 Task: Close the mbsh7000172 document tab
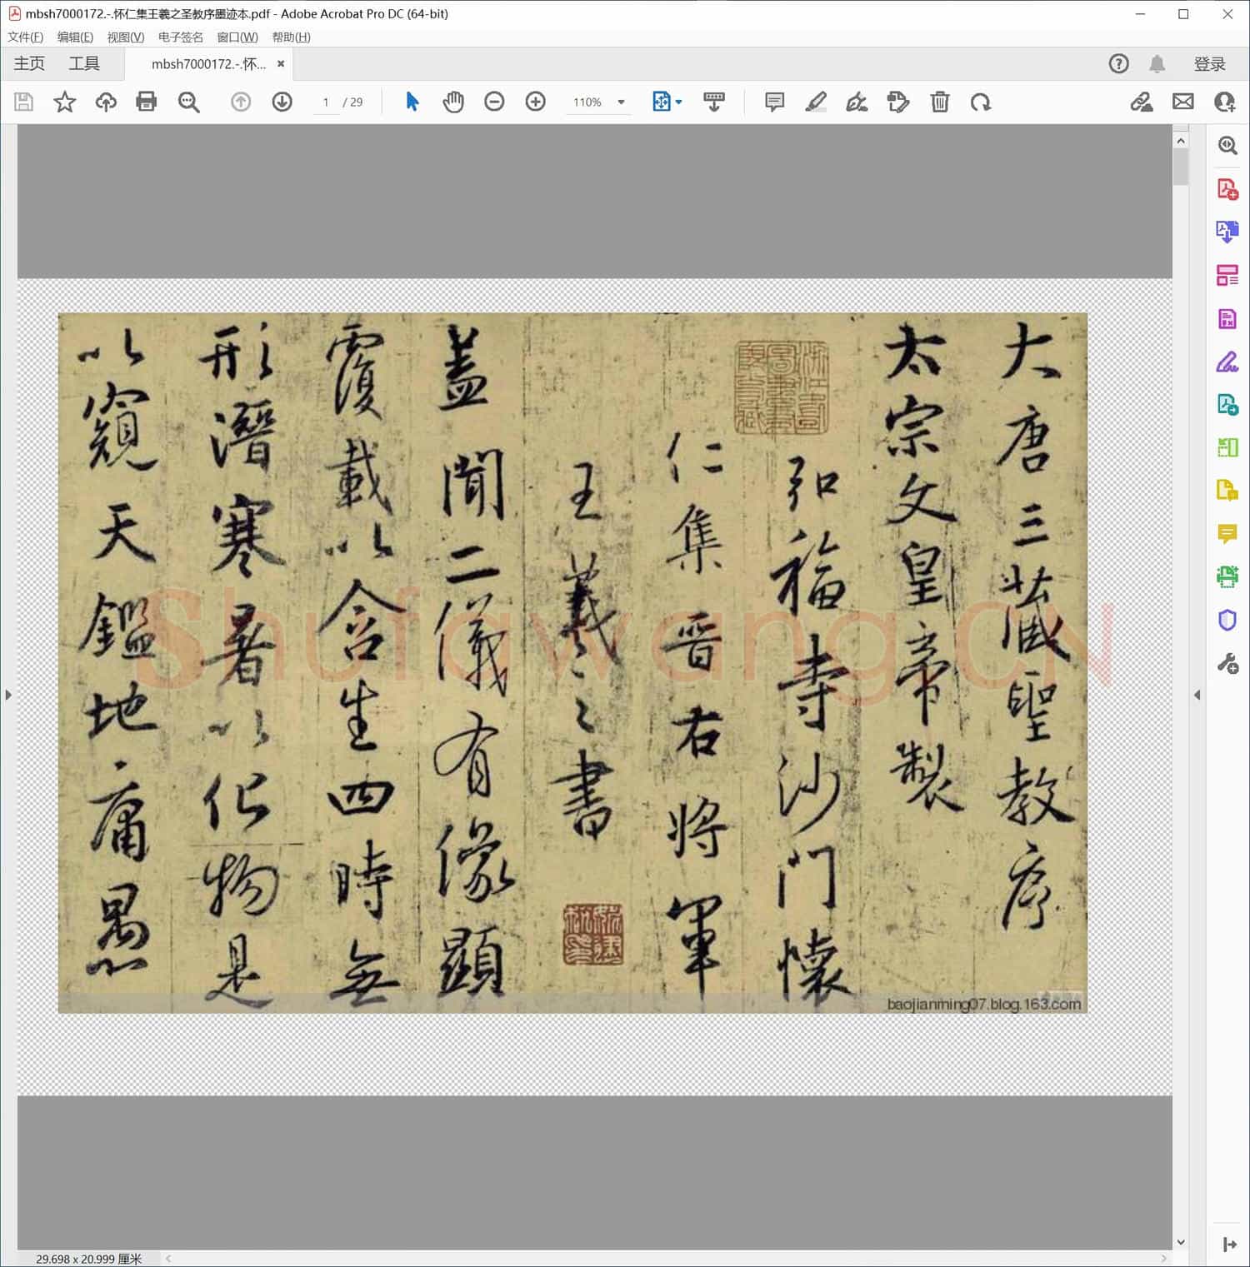(x=281, y=64)
